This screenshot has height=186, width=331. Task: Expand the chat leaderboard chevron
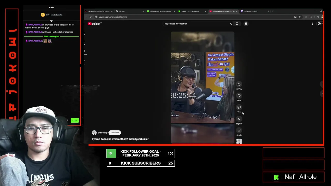click(51, 20)
